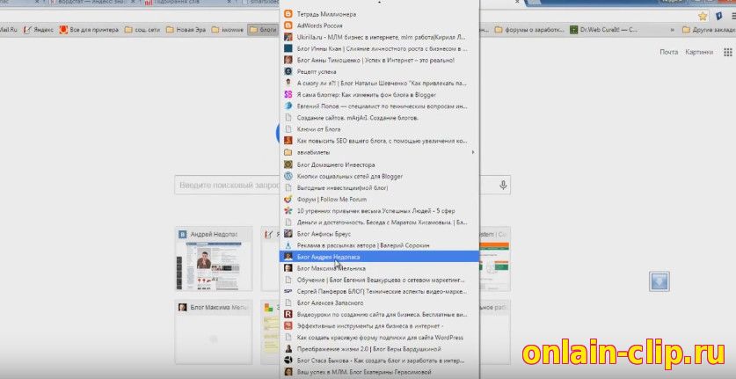736x379 pixels.
Task: Open 'Блог Максима Мельника' bookmark in menu
Action: tap(379, 268)
